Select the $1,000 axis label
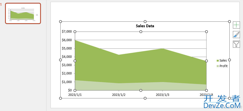 67,82
